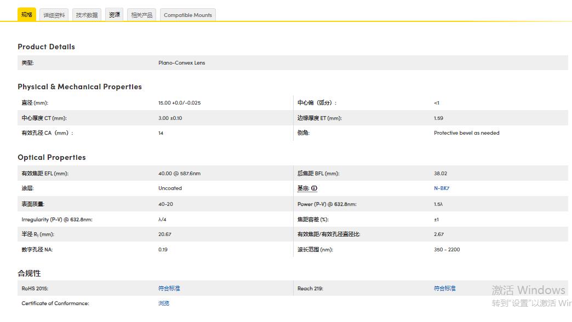Viewport: 572px width, 322px height.
Task: Click the Product Details heading
Action: [x=46, y=47]
